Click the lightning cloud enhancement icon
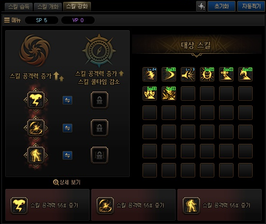 coord(36,100)
